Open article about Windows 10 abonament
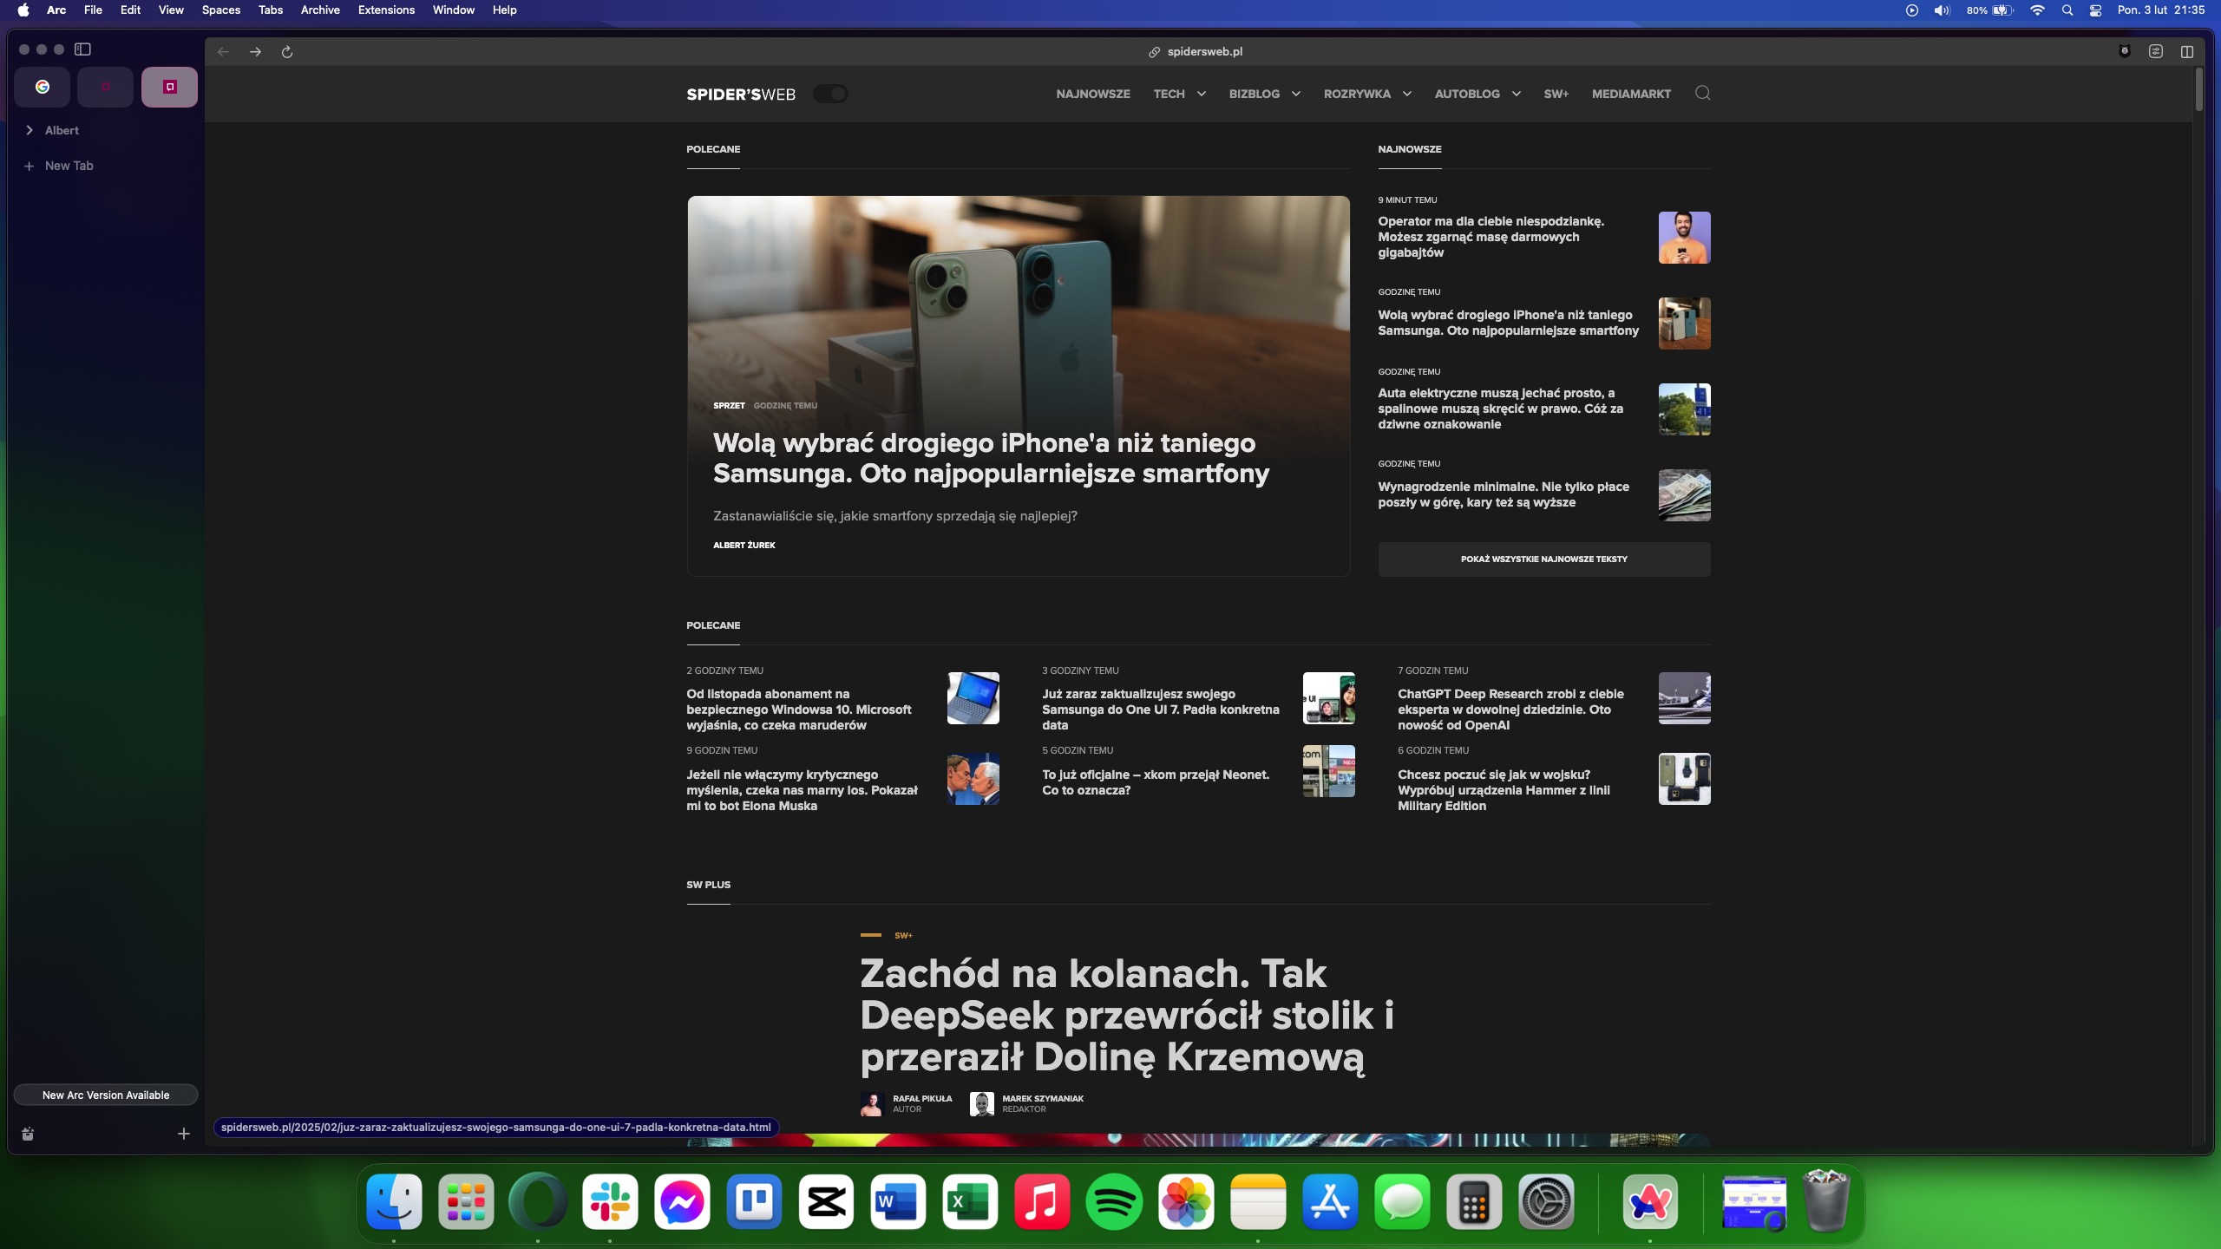 click(x=799, y=710)
